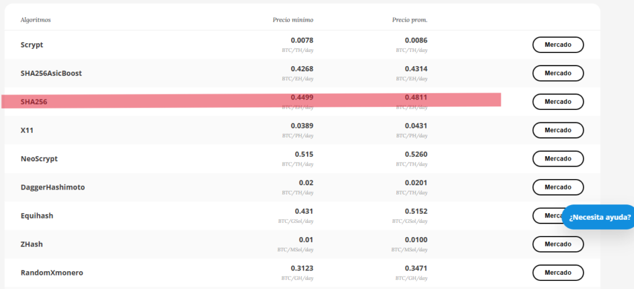
Task: Open Mercado for DaggerHashimoto
Action: (x=558, y=187)
